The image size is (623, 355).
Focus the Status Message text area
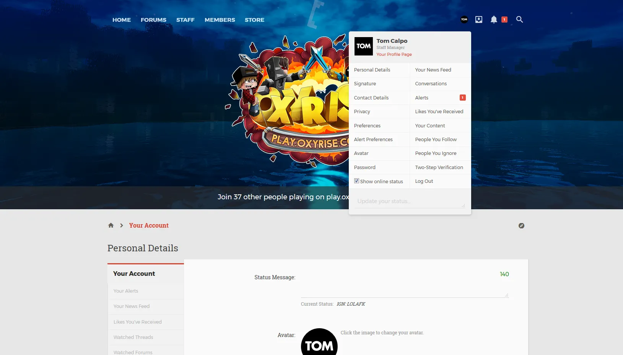[405, 284]
